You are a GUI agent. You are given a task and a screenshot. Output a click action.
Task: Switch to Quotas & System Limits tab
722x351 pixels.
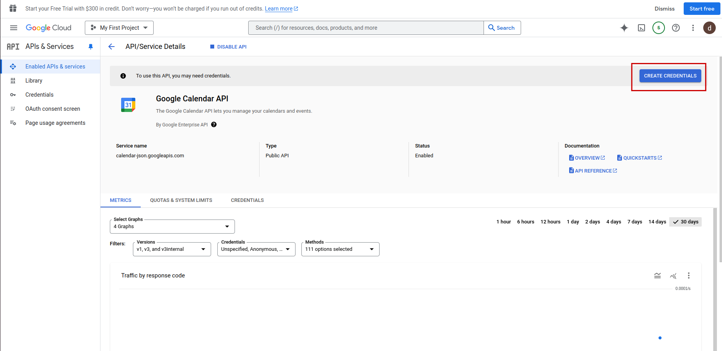pos(181,200)
